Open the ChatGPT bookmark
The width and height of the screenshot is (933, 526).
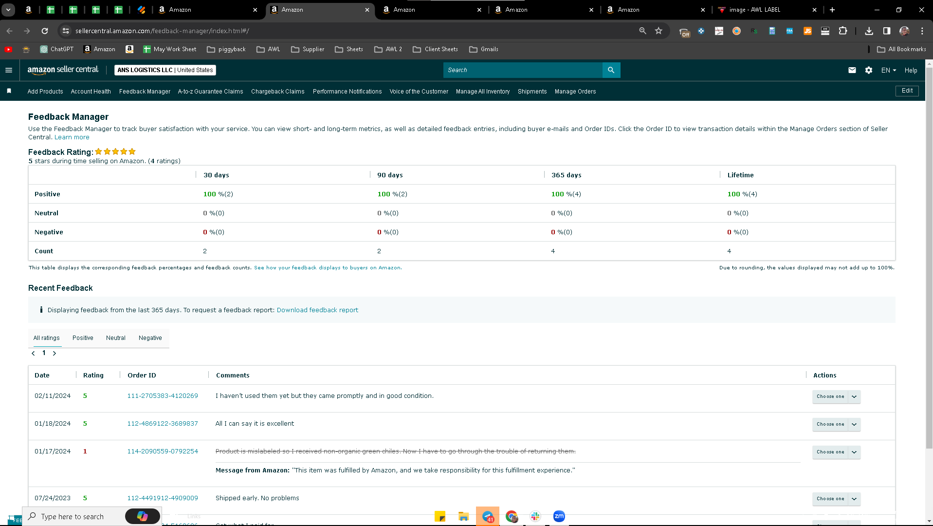(x=57, y=49)
